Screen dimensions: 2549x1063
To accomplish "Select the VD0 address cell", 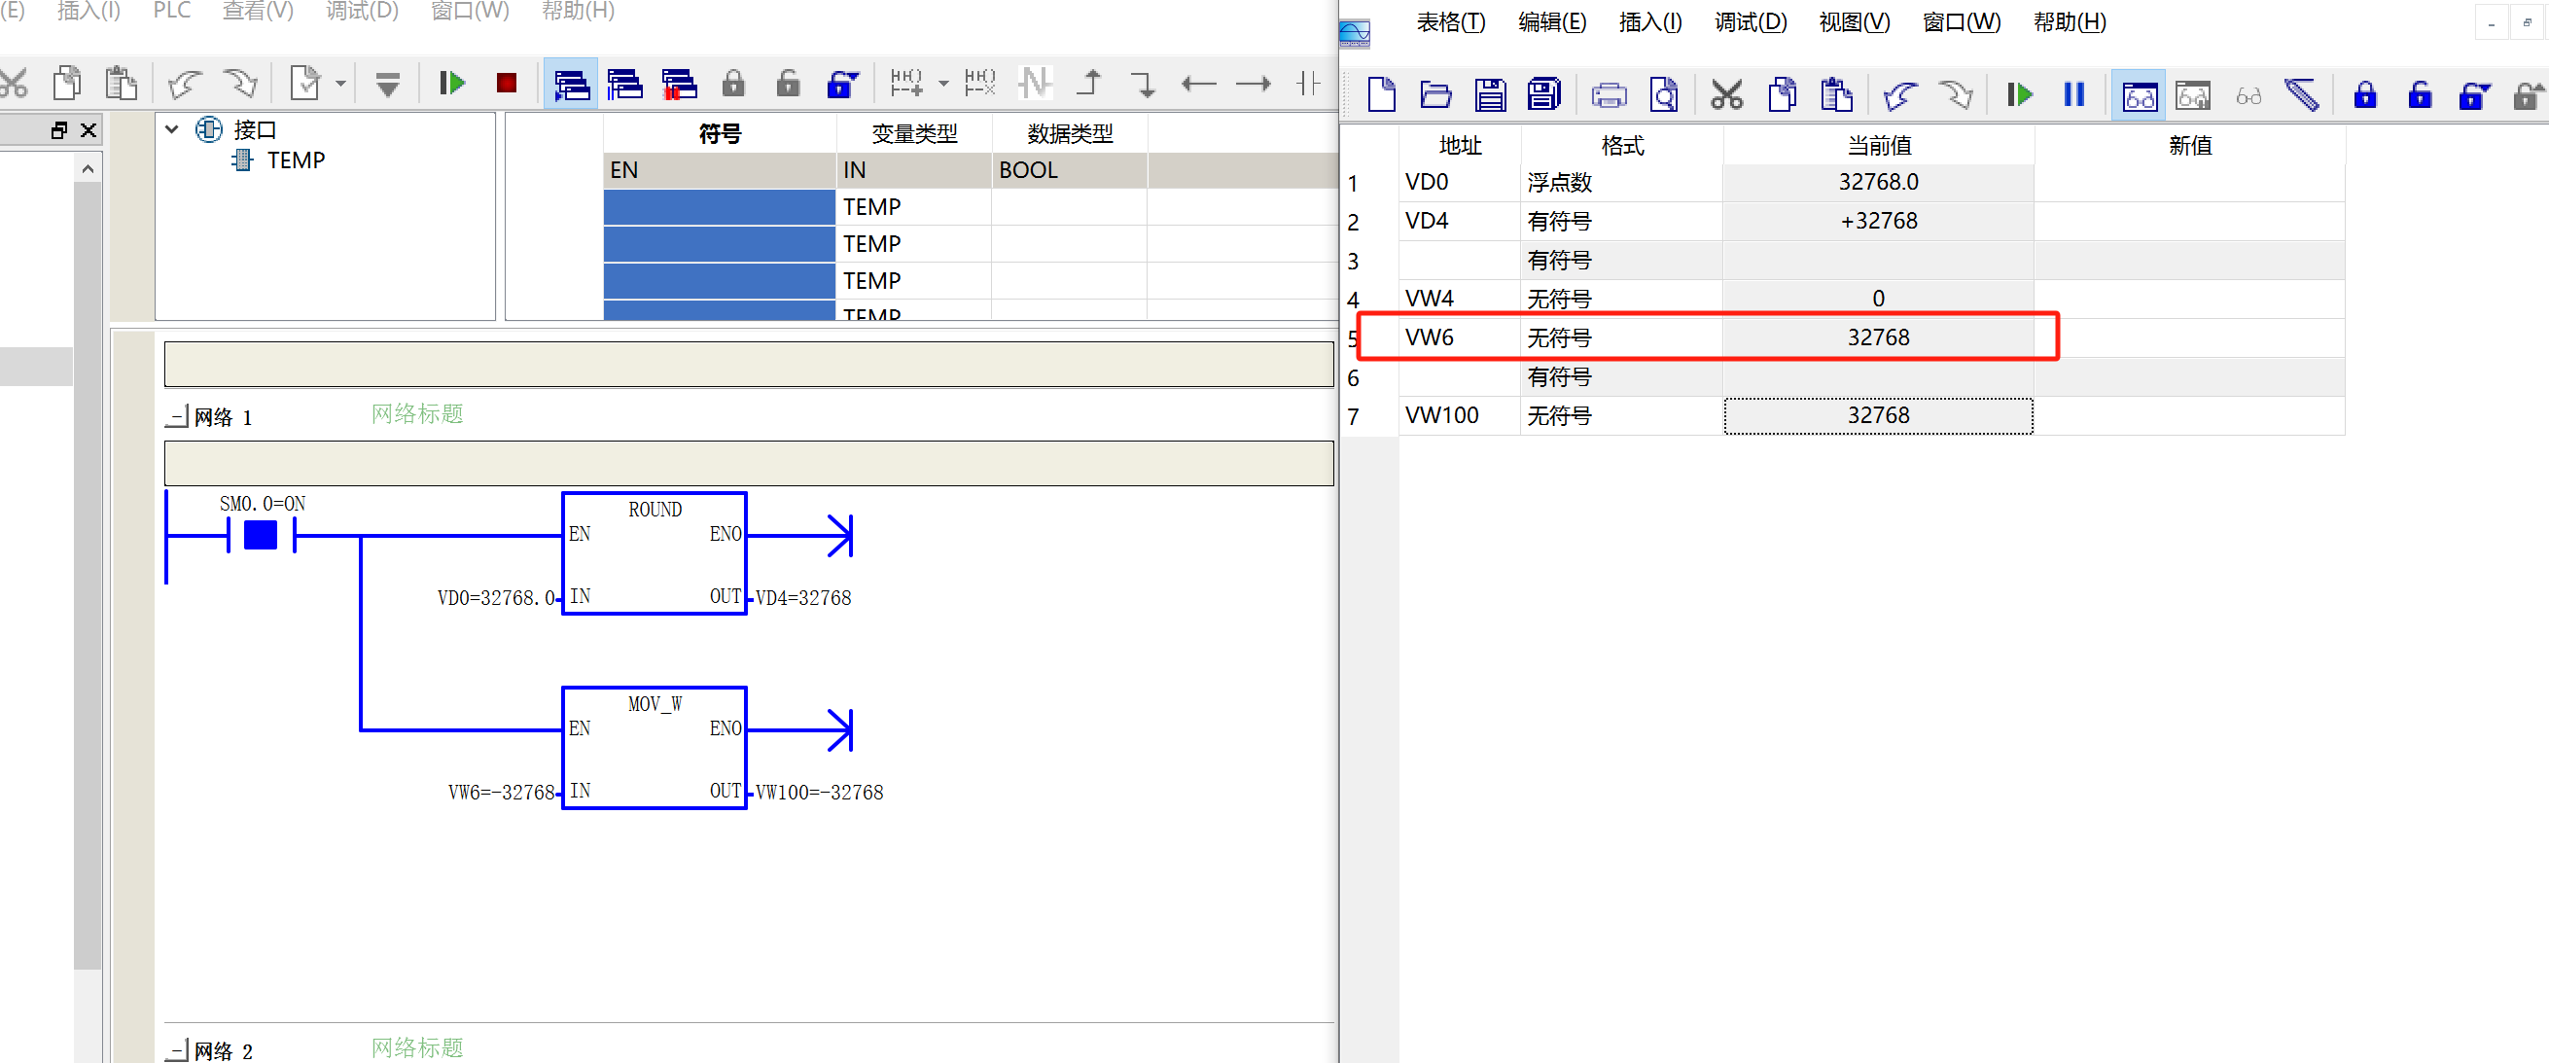I will click(1460, 182).
